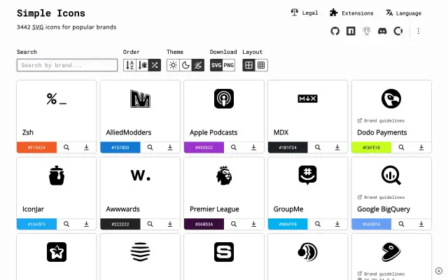448x280 pixels.
Task: Download the MDX icon
Action: tap(337, 148)
